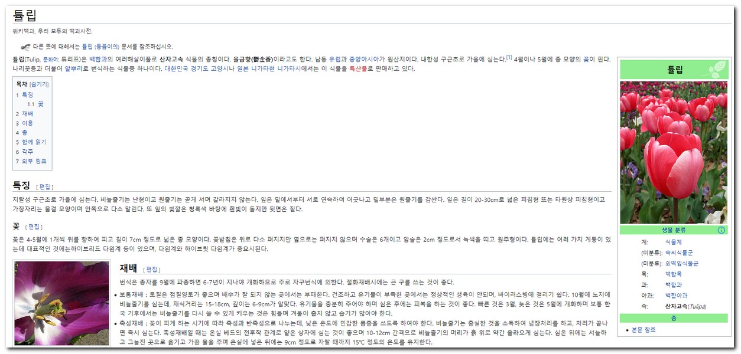Open the red 특산물 link
The width and height of the screenshot is (741, 354).
point(358,69)
